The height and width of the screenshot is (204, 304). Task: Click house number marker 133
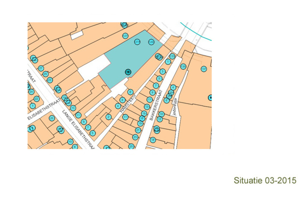click(x=172, y=56)
